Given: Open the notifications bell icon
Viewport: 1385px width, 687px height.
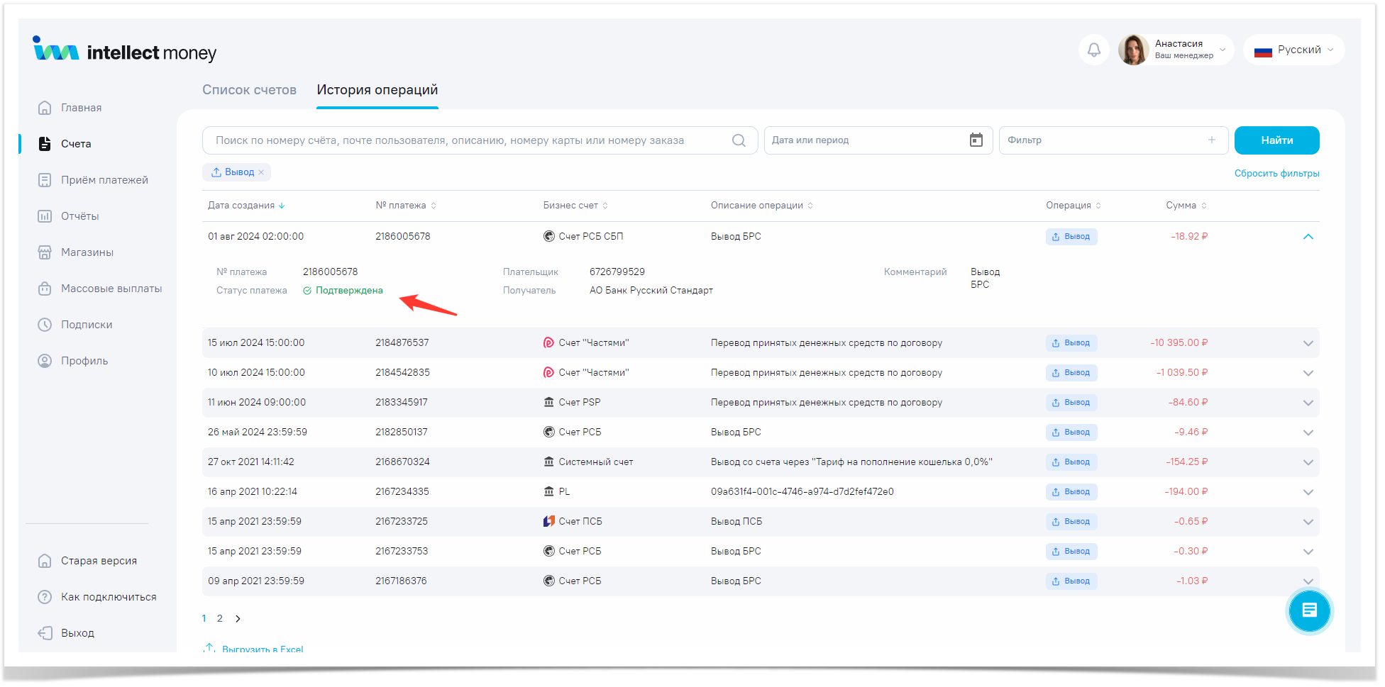Looking at the screenshot, I should pos(1093,50).
